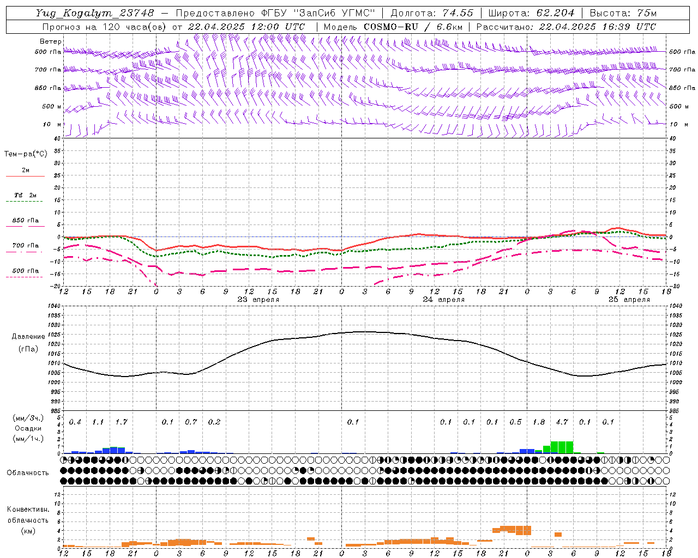Click the 24 апреля date label
Image resolution: width=698 pixels, height=558 pixels.
443,300
